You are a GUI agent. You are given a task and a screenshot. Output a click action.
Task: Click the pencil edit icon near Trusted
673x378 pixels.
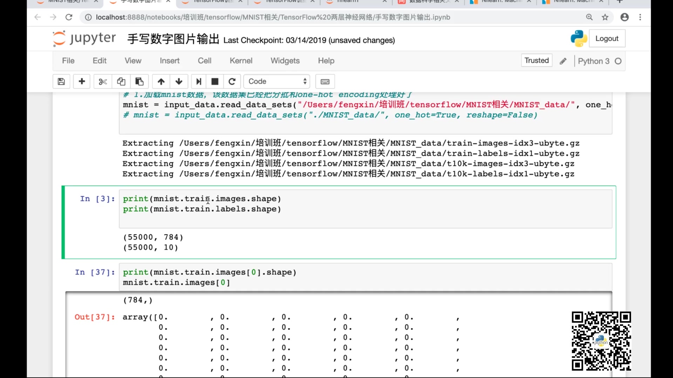pos(563,61)
